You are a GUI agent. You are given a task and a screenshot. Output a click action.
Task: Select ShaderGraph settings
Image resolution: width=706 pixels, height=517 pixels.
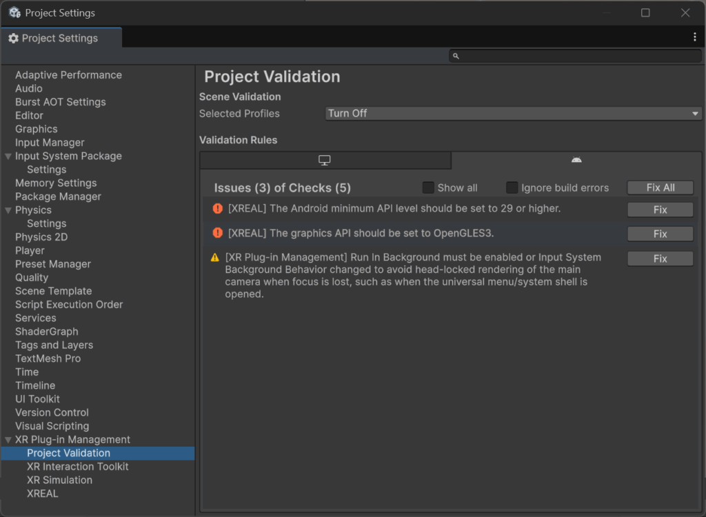[x=47, y=332]
